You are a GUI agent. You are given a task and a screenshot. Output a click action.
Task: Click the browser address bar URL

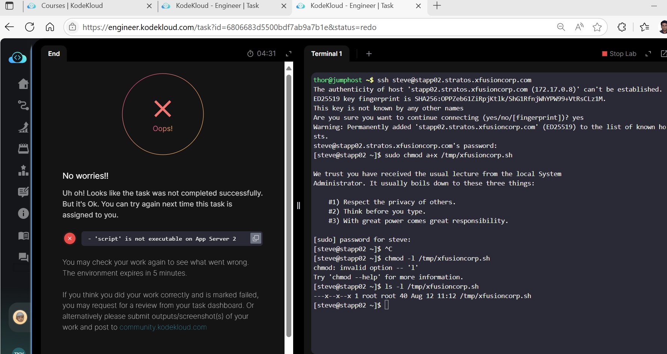tap(229, 27)
